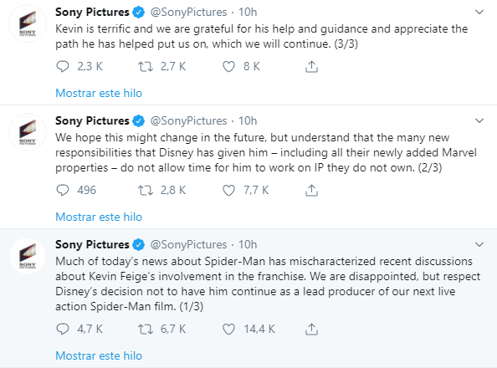Reply to the (2/3) tweet with 496 replies
The width and height of the screenshot is (497, 368).
63,190
